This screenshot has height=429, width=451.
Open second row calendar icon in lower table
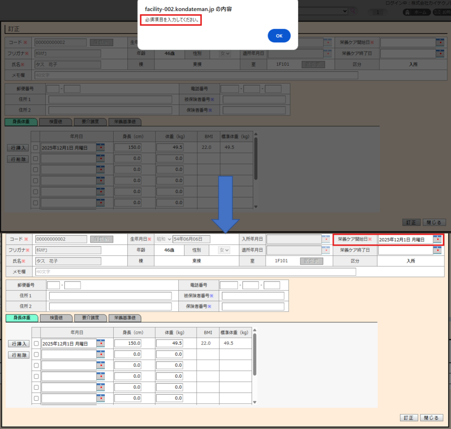(100, 354)
